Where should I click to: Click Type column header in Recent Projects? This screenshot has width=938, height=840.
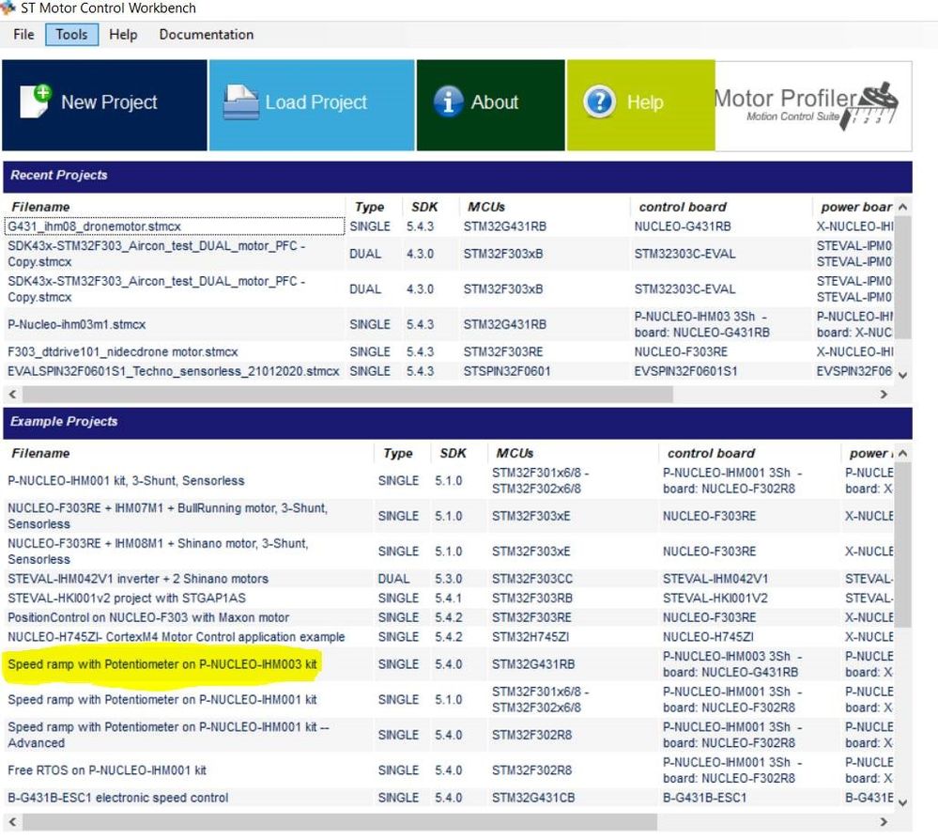(370, 207)
